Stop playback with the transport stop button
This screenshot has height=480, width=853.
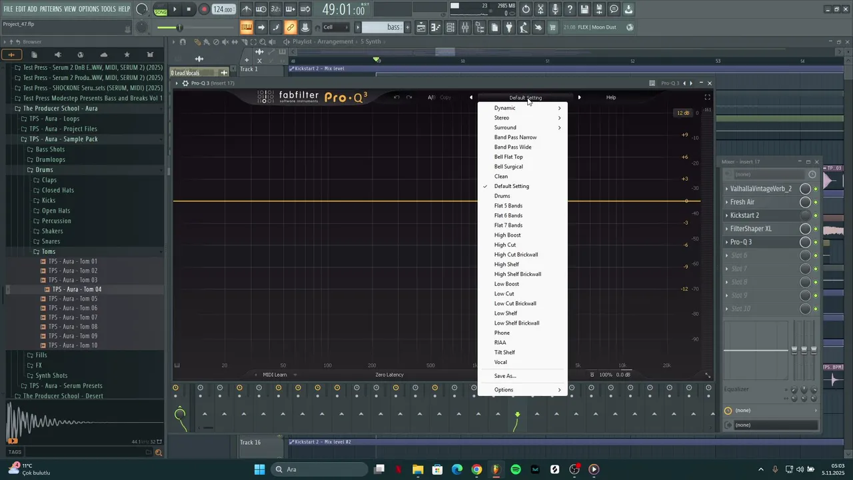point(189,9)
